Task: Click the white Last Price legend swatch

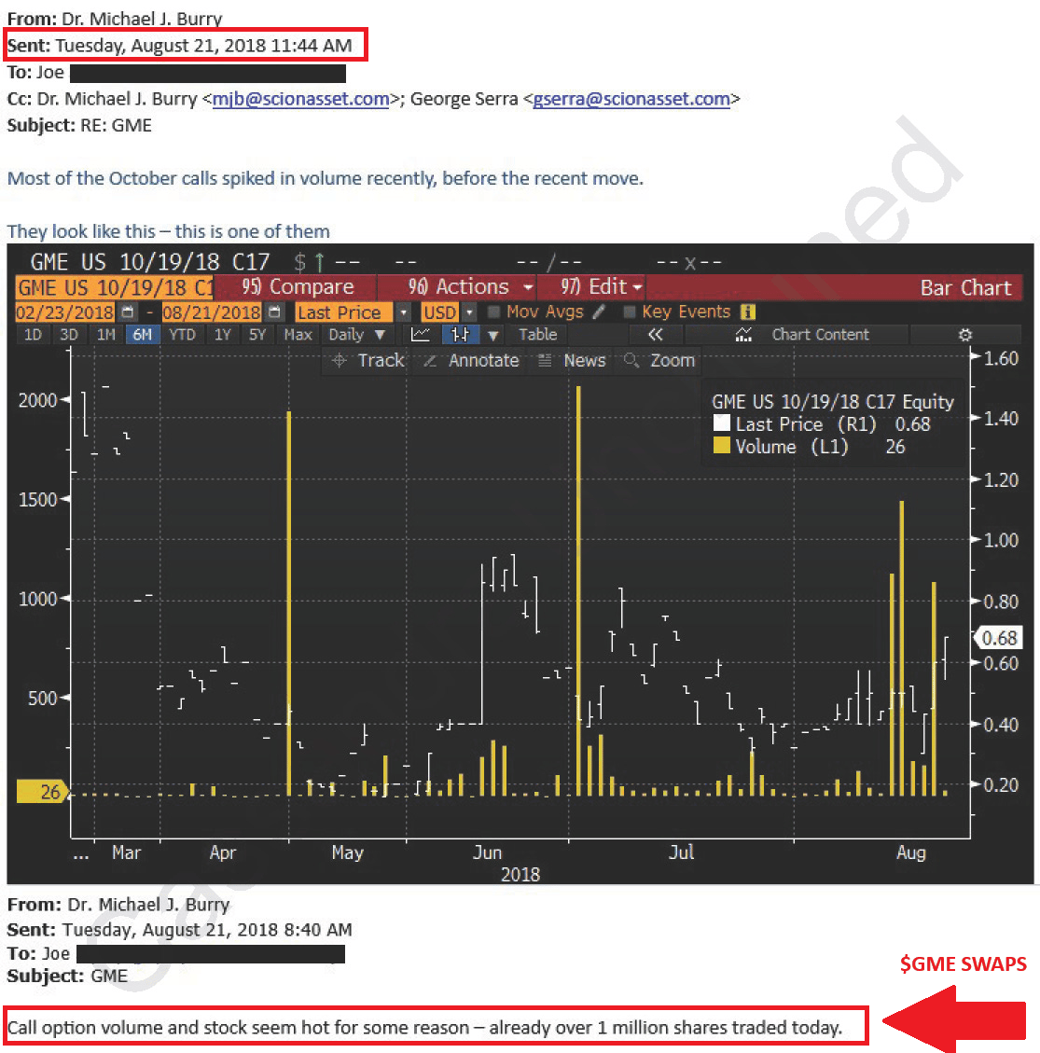Action: pos(721,423)
